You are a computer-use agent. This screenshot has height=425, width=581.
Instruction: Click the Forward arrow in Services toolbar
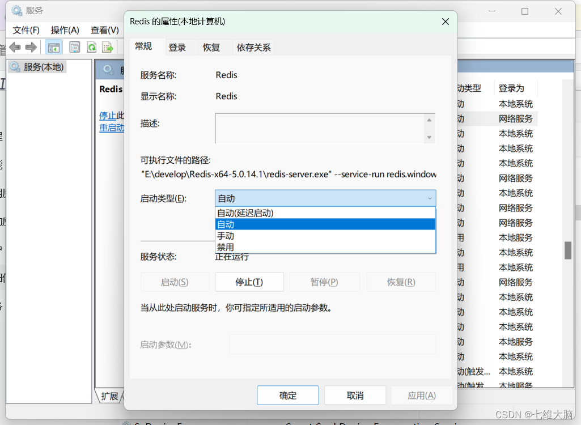(31, 47)
